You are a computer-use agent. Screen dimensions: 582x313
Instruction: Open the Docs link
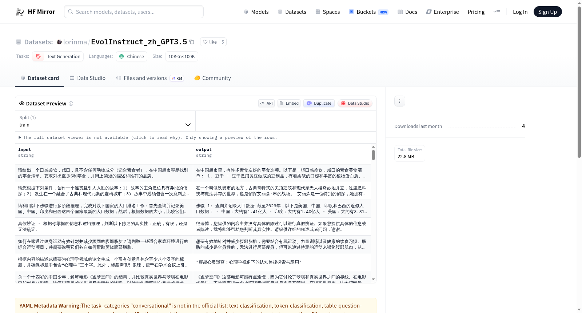click(407, 12)
